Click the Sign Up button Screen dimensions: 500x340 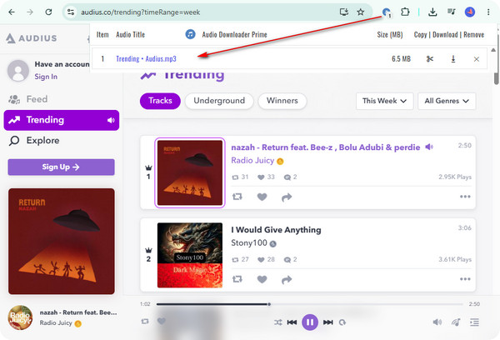61,167
